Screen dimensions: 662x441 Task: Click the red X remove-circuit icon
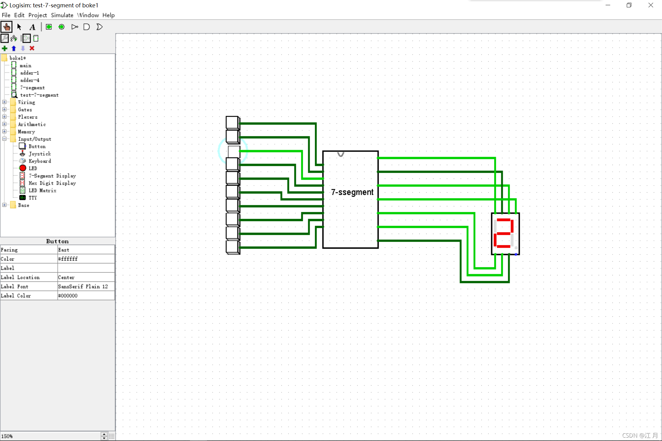[x=32, y=48]
